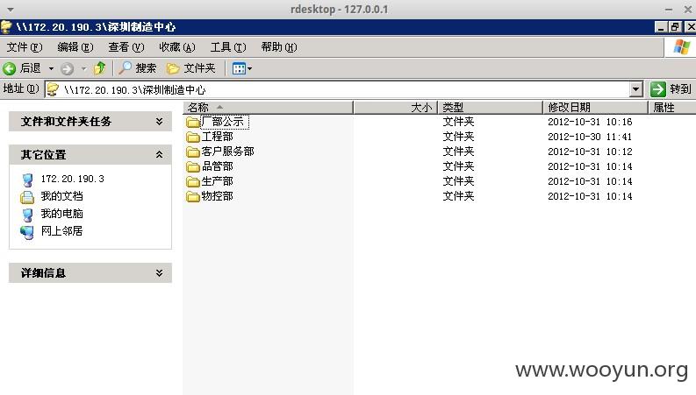Click the Views icon in toolbar
The height and width of the screenshot is (395, 696).
(x=239, y=68)
